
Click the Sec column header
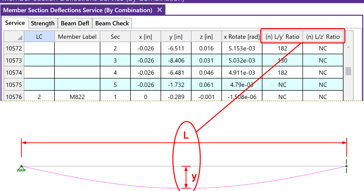point(115,36)
